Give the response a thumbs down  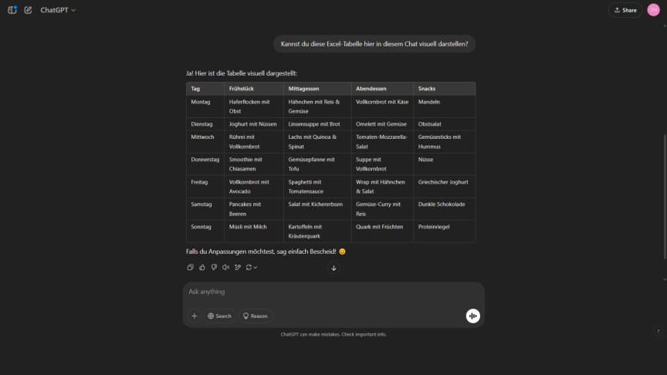click(x=214, y=268)
